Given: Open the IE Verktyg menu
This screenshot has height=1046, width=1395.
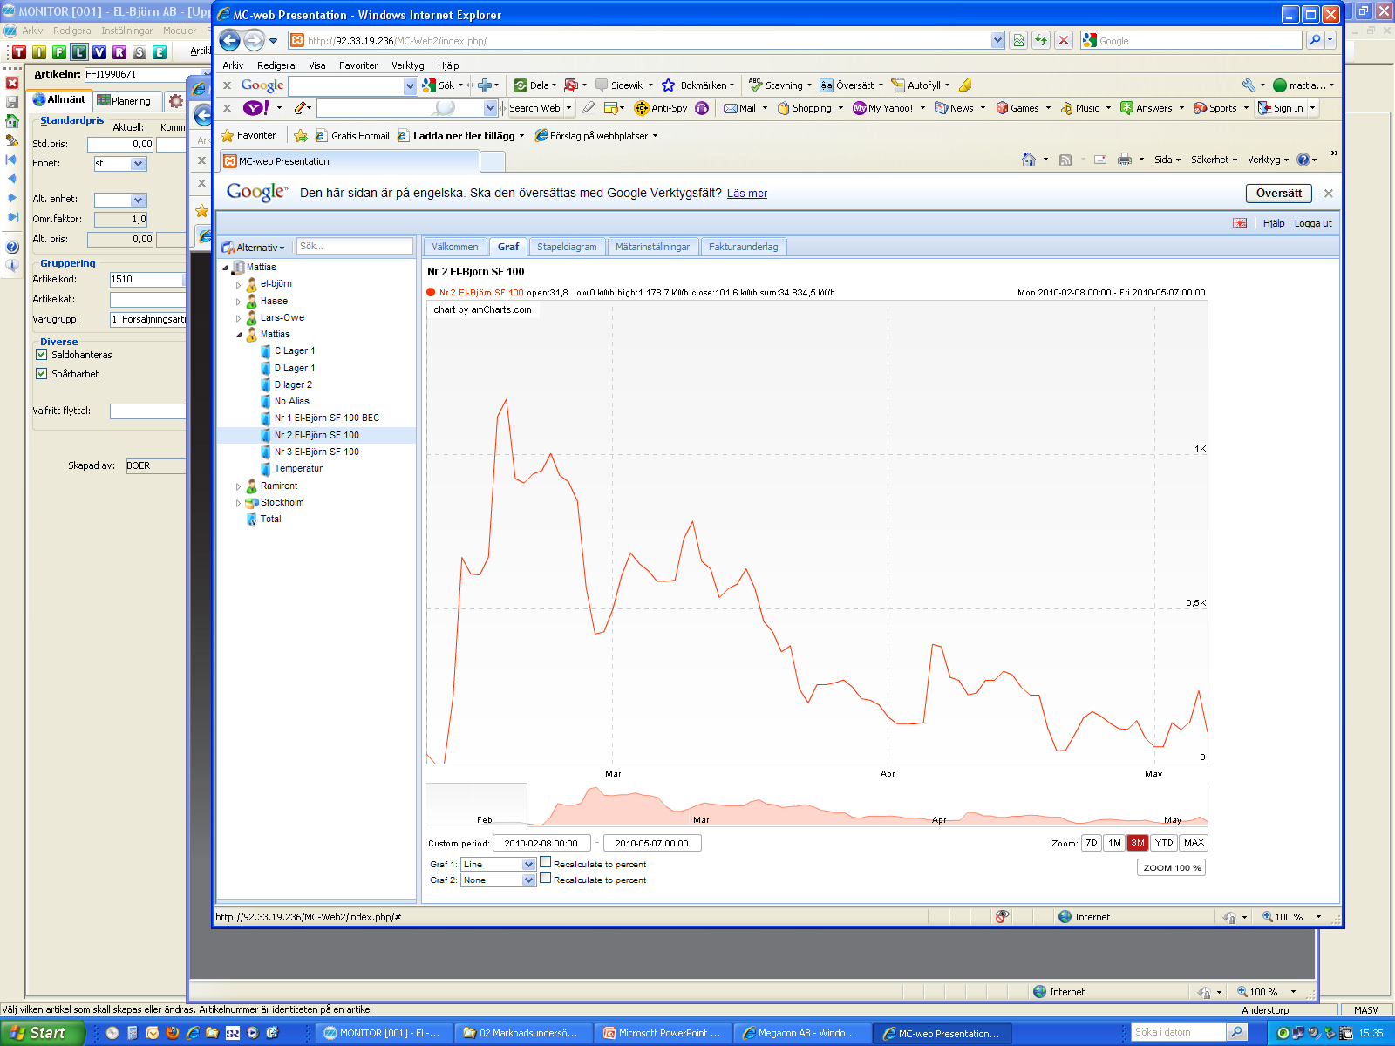Looking at the screenshot, I should (x=407, y=65).
